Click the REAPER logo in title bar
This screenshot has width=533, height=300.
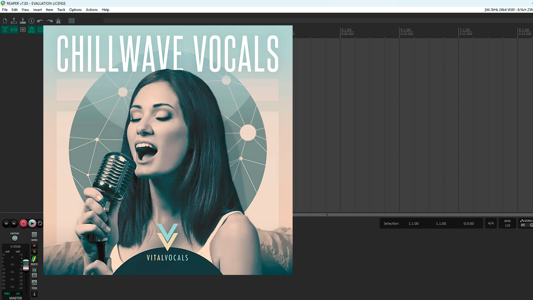pos(3,3)
